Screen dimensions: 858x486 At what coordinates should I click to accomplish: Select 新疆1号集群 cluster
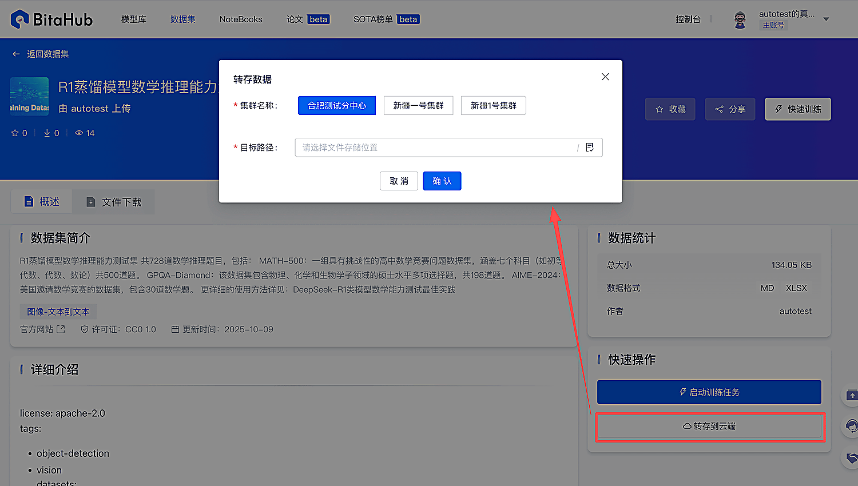[494, 106]
